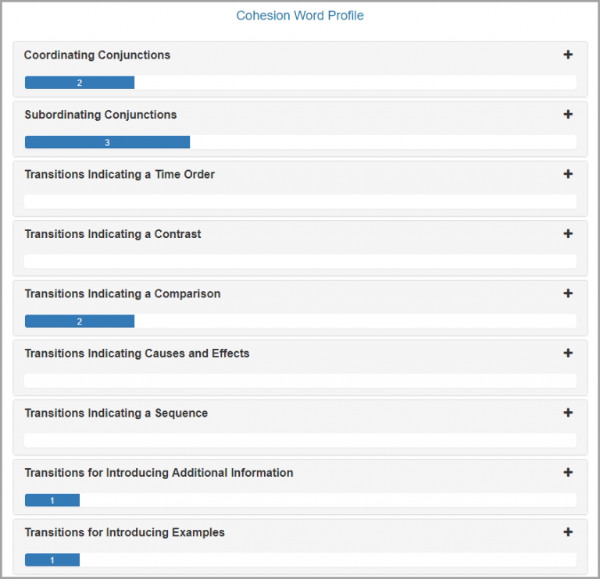This screenshot has width=600, height=579.
Task: Open the Contrast transitions plus icon
Action: coord(568,234)
